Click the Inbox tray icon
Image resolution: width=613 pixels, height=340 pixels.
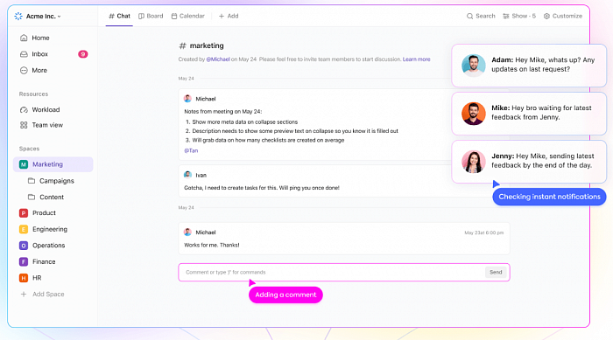click(x=24, y=54)
